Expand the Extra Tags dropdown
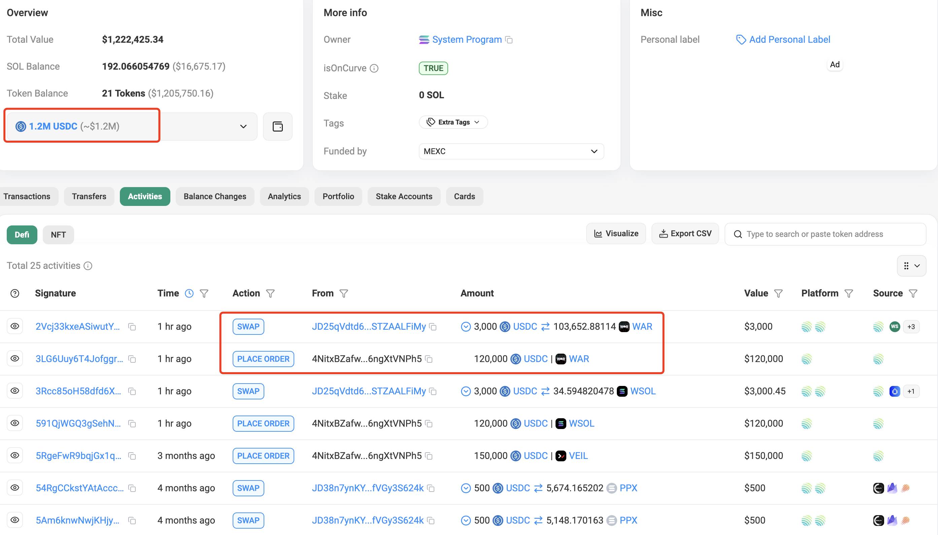Image resolution: width=938 pixels, height=535 pixels. (453, 122)
